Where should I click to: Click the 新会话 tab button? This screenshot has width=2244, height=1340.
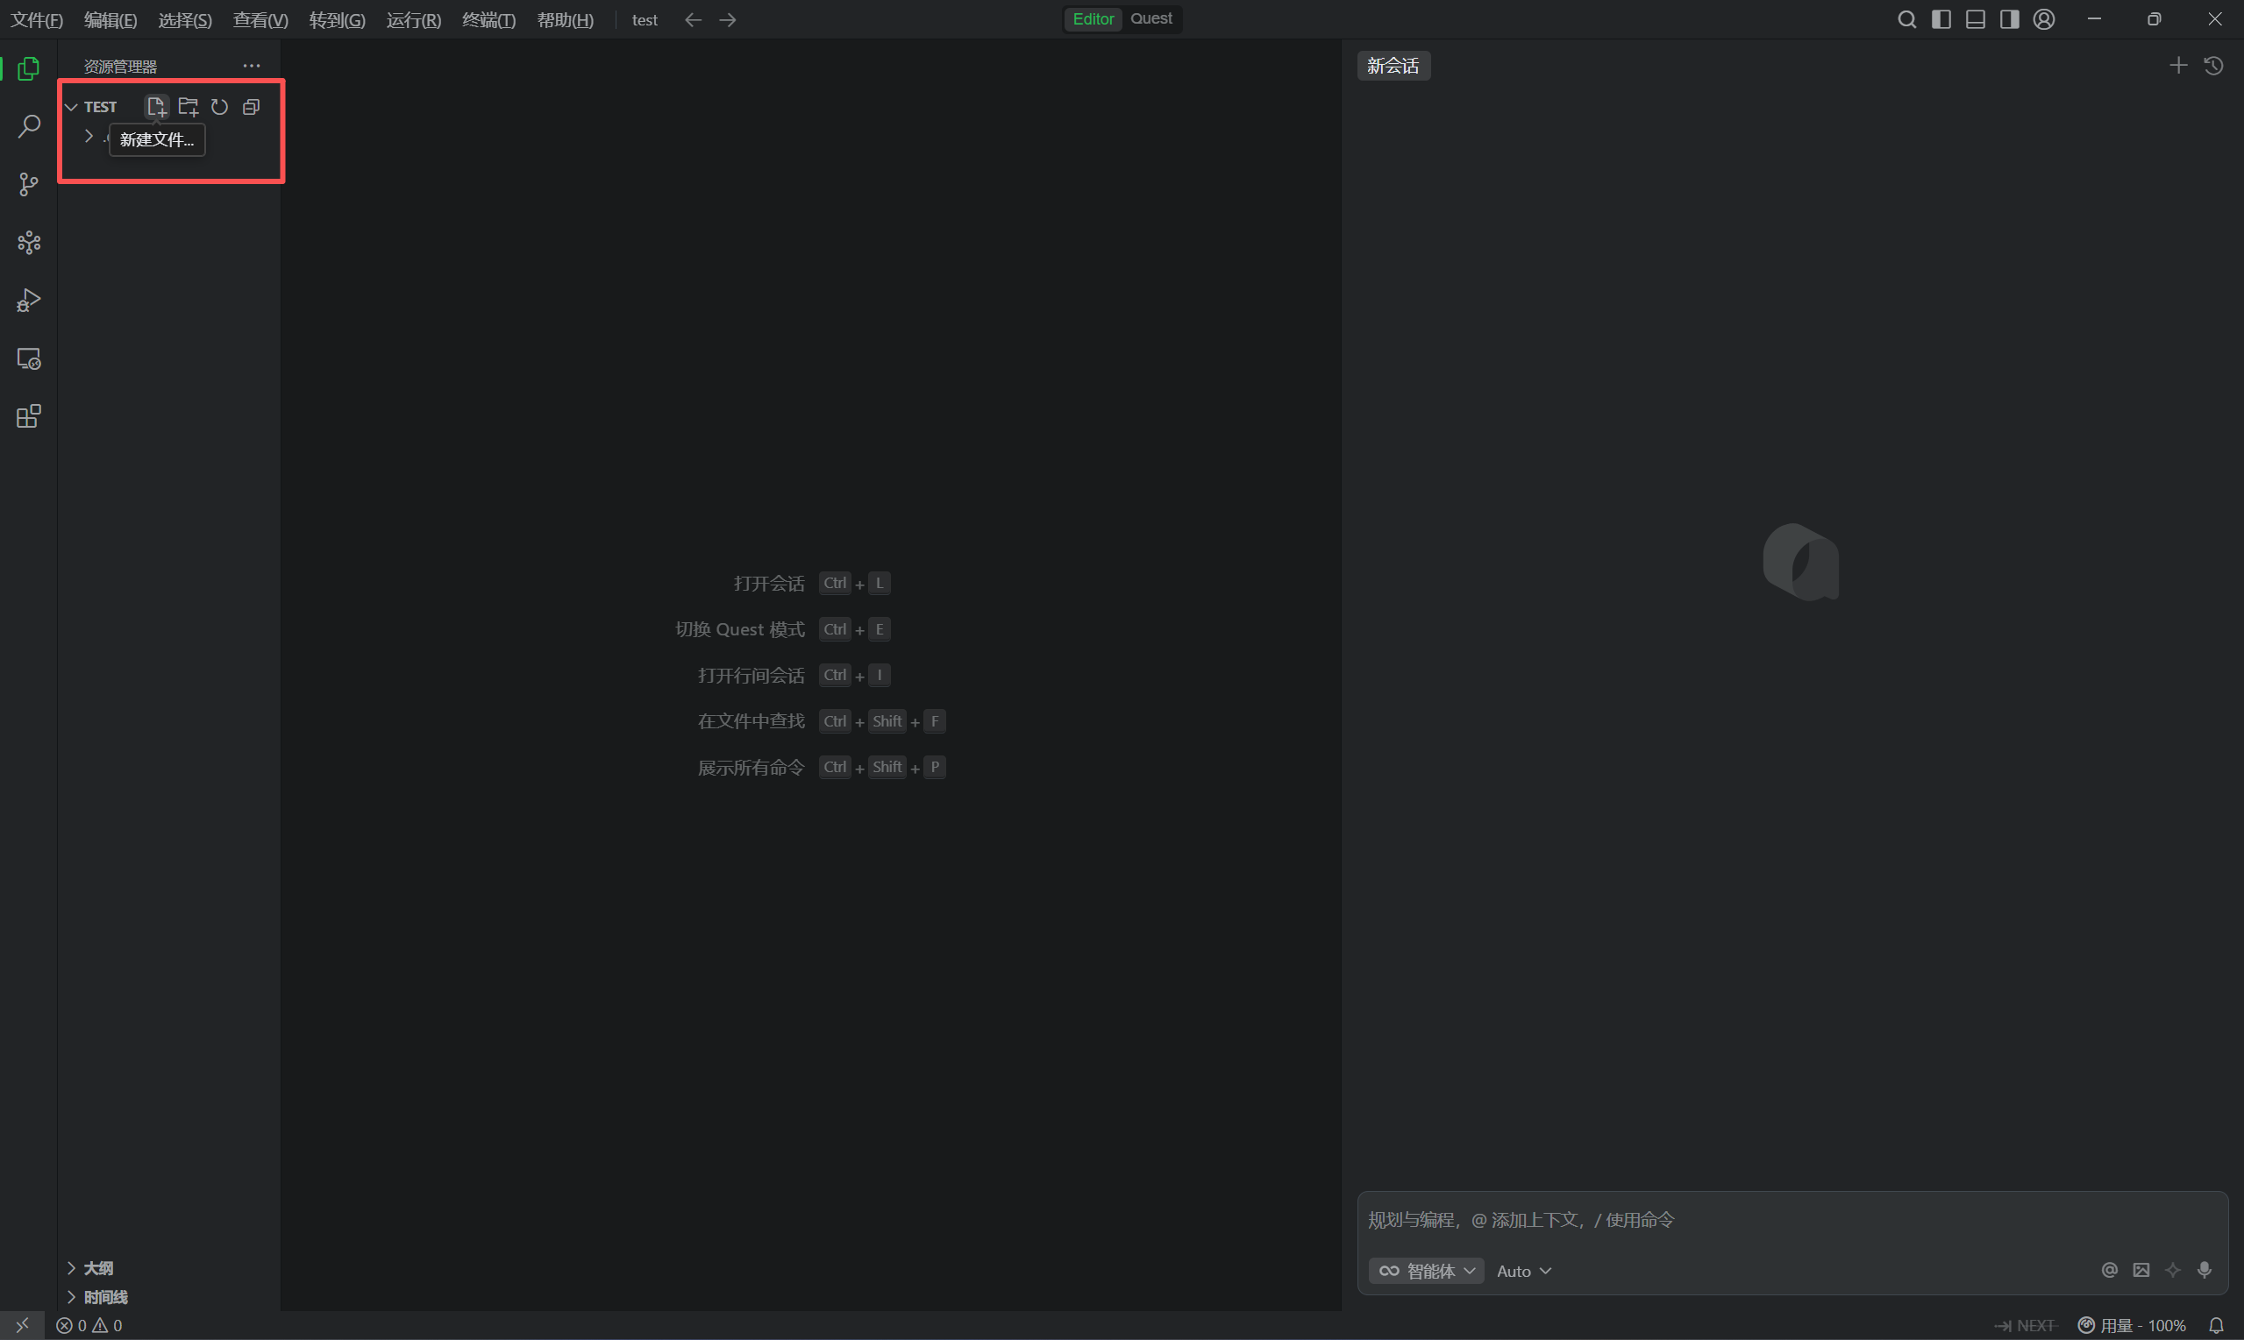point(1393,66)
